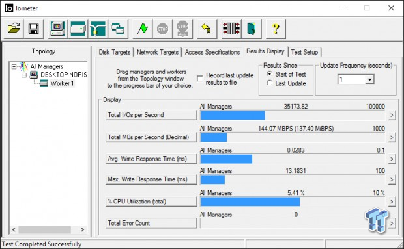Image resolution: width=404 pixels, height=249 pixels.
Task: Open help with yellow question mark icon
Action: (x=276, y=29)
